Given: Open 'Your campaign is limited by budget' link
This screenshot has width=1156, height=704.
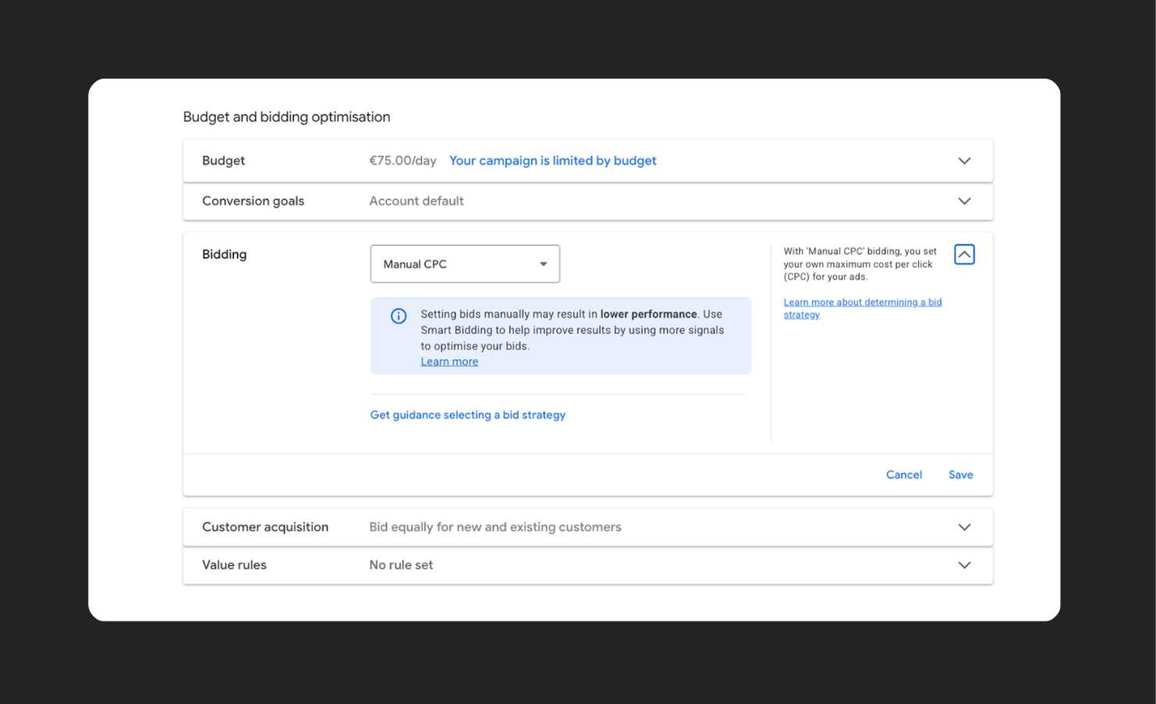Looking at the screenshot, I should tap(552, 161).
